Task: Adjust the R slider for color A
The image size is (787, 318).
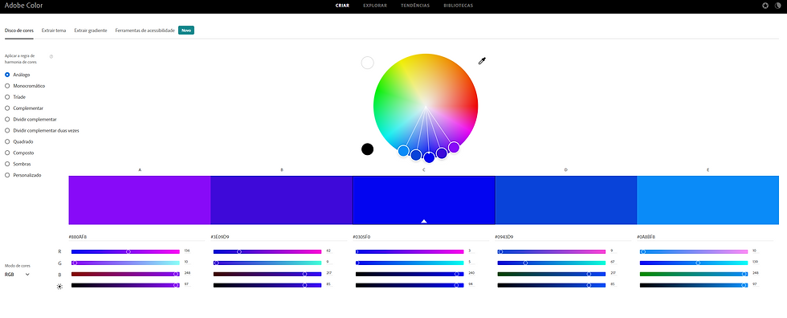Action: click(125, 252)
